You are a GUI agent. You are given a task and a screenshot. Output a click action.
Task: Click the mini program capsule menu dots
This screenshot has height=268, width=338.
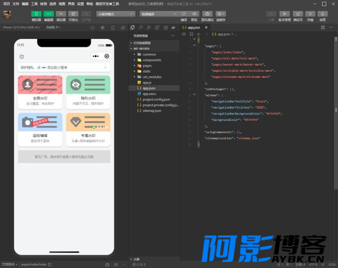pos(96,56)
